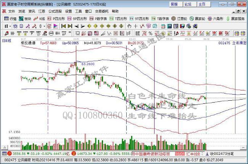The height and width of the screenshot is (164, 248).
Task: Open the 文件 menu
Action: tap(11, 11)
